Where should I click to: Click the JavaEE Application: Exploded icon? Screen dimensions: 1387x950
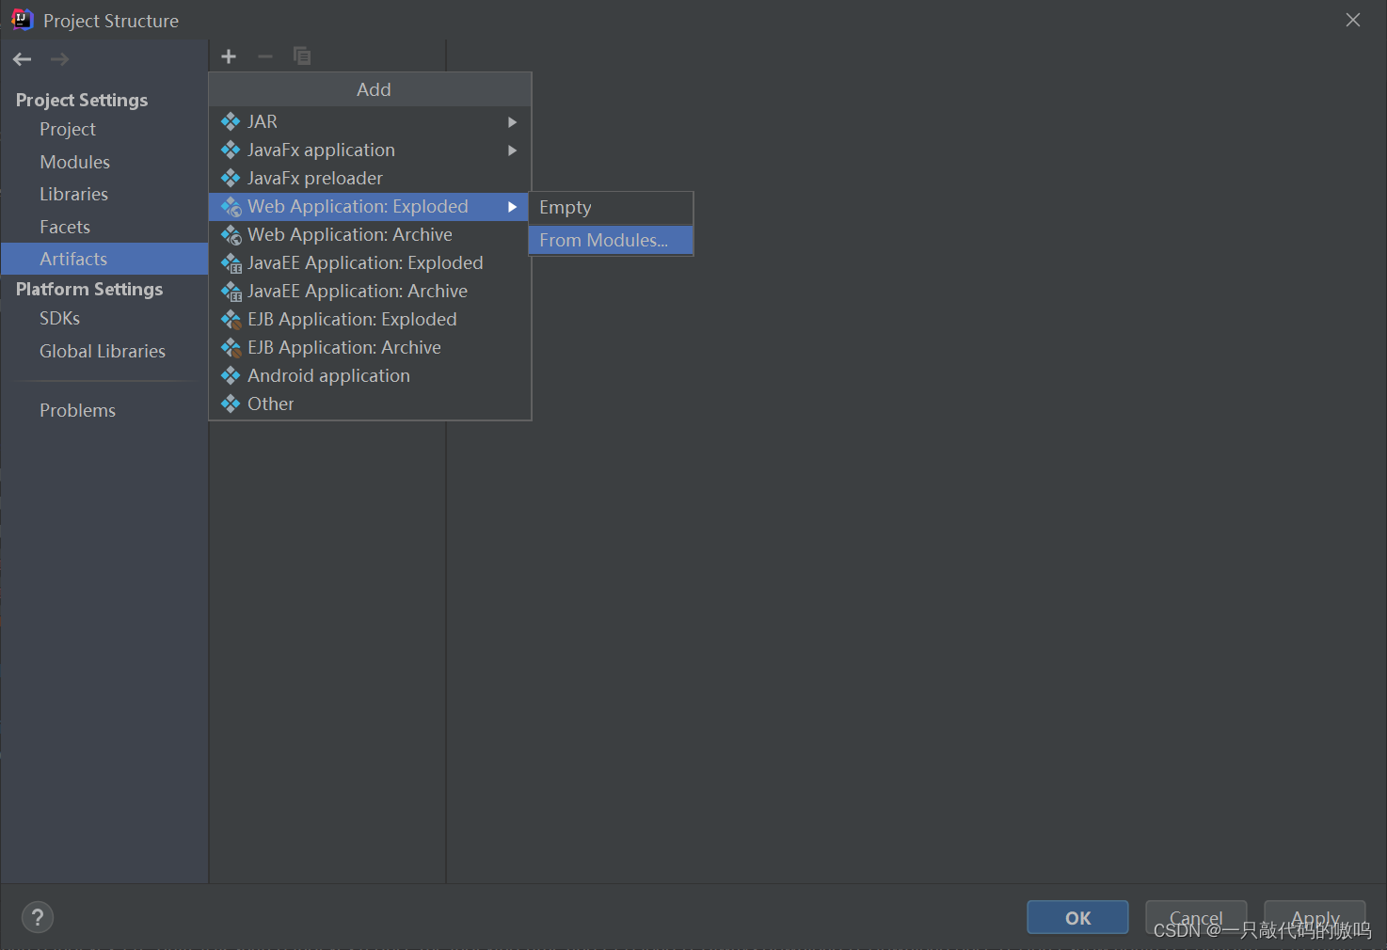231,263
